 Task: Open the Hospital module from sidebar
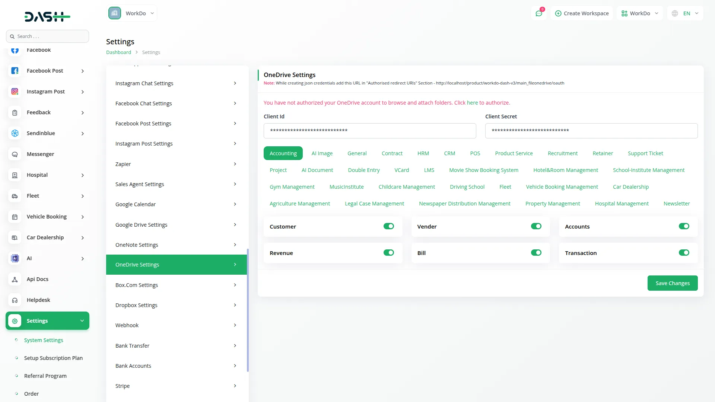coord(15,175)
